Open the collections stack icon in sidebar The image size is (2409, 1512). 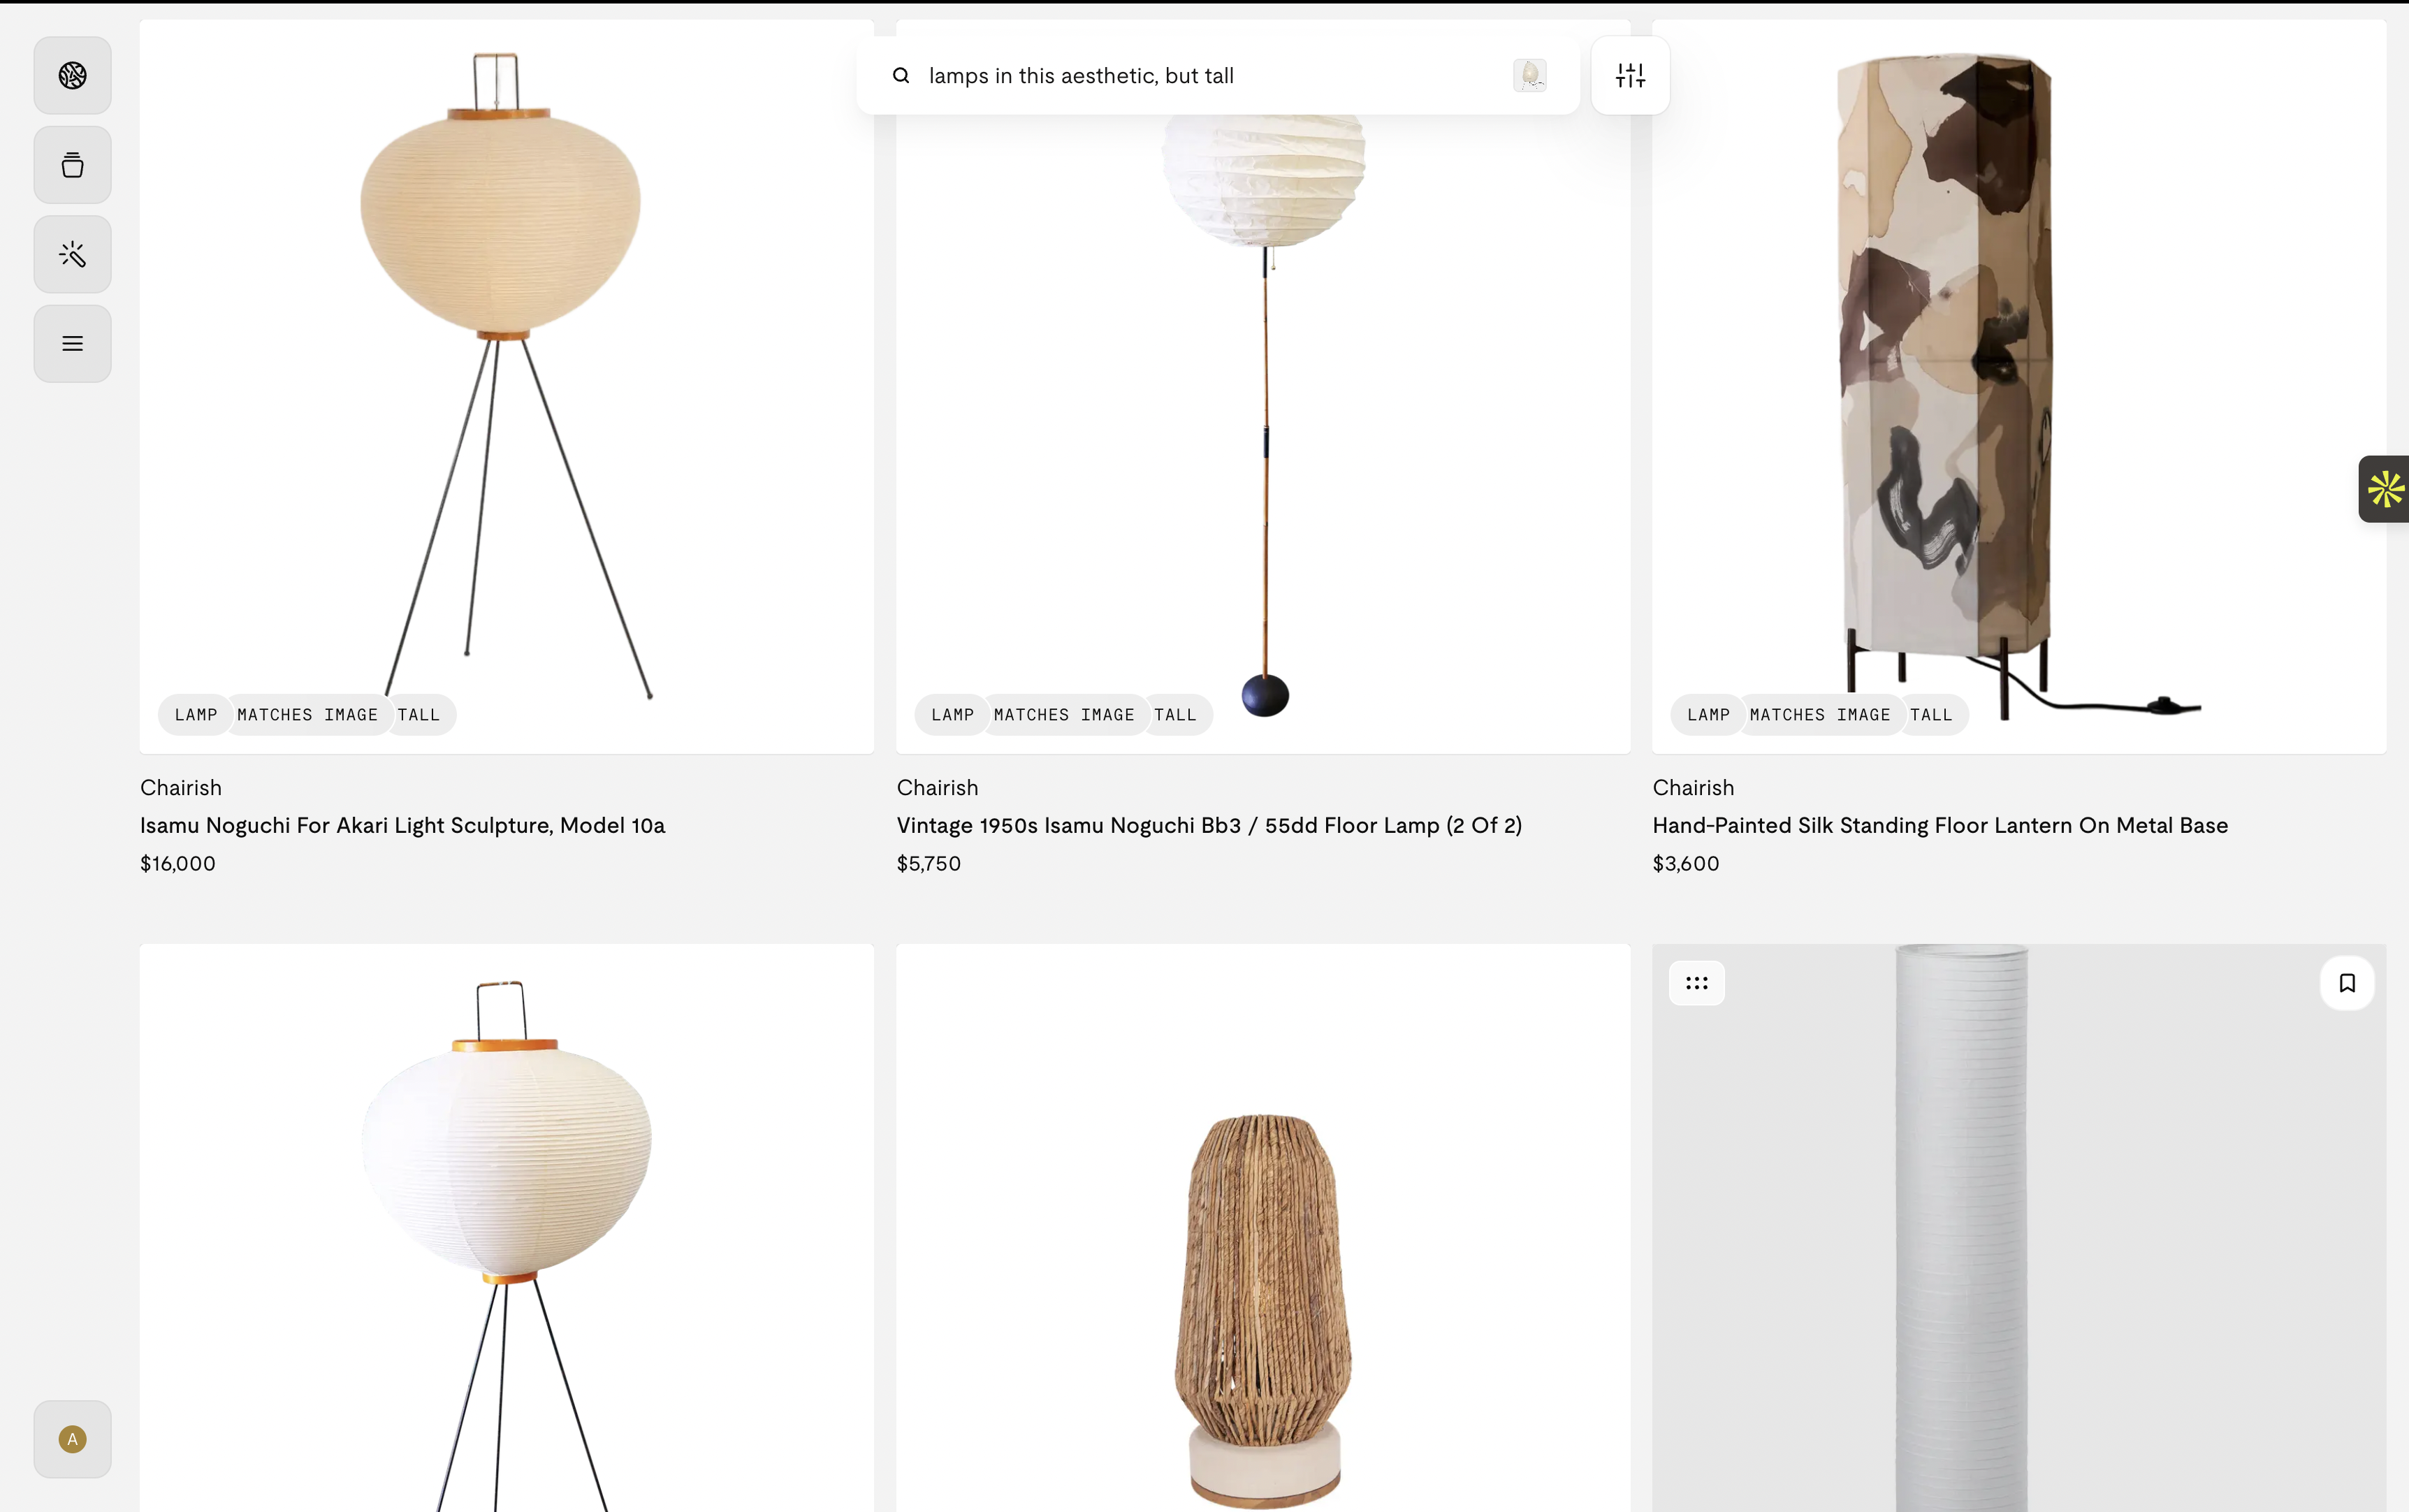tap(72, 165)
